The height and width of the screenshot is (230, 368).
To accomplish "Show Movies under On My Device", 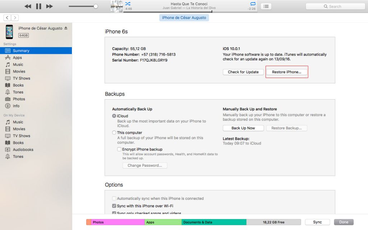I will (x=36, y=129).
